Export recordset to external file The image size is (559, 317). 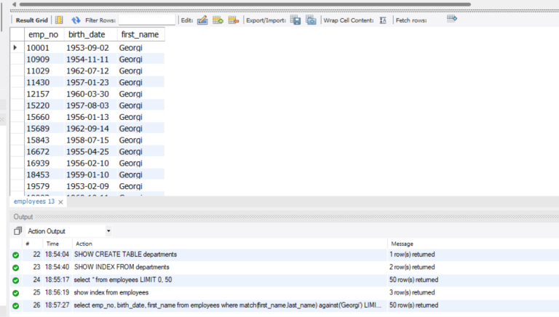[x=296, y=20]
